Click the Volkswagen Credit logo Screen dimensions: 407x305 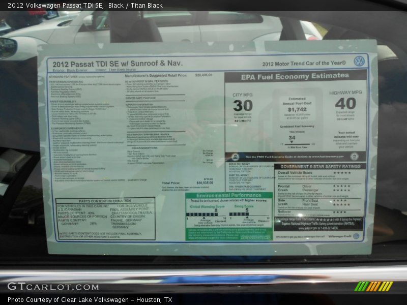coord(357,236)
